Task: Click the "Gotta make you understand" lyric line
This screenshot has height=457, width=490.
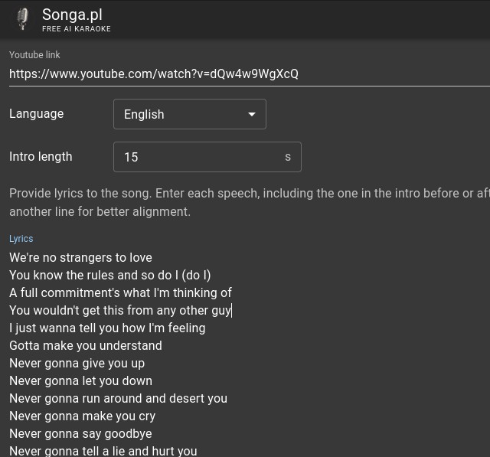Action: coord(85,345)
